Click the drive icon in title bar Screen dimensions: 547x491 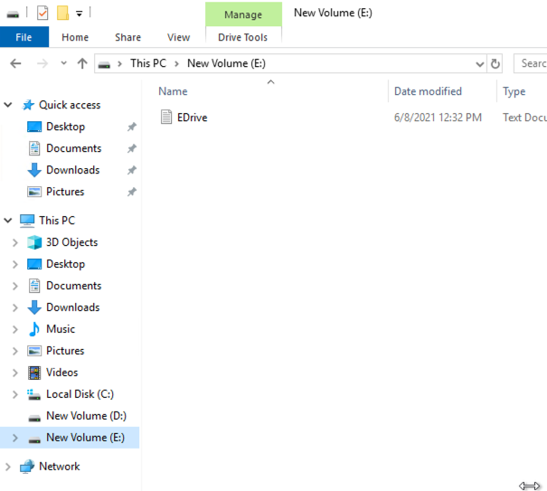(x=13, y=14)
